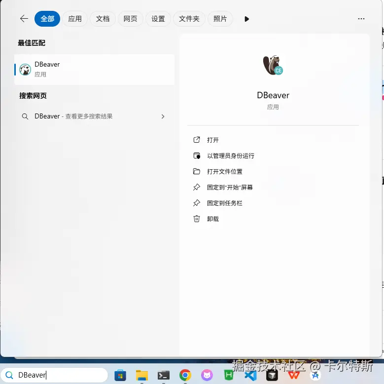384x384 pixels.
Task: Open the purple cat app in taskbar
Action: click(207, 375)
